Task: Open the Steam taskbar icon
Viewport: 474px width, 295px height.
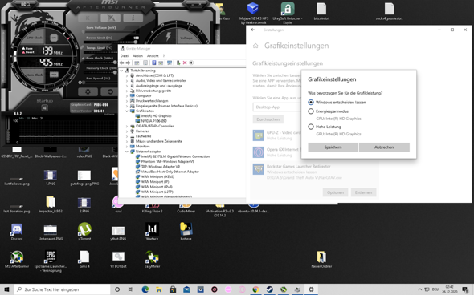Action: click(x=269, y=289)
